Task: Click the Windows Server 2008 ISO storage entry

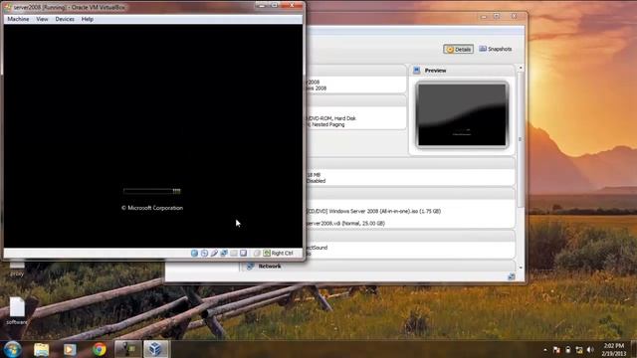Action: (x=373, y=212)
